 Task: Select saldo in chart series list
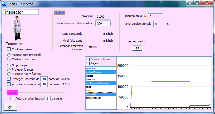coord(101,87)
